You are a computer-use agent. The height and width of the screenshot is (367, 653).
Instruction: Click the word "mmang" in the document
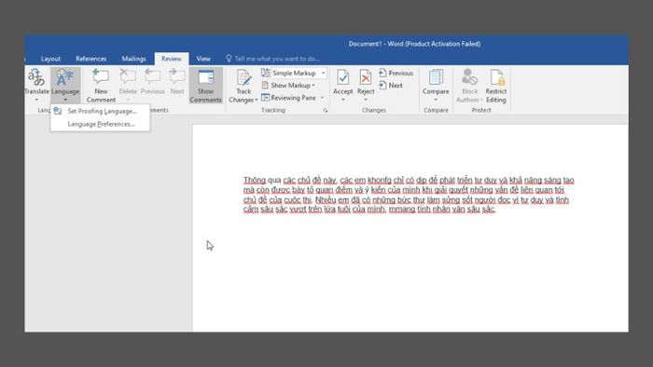[x=402, y=209]
